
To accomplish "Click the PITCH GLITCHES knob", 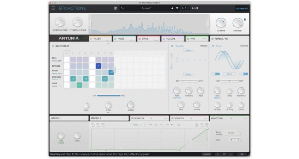I will click(77, 23).
